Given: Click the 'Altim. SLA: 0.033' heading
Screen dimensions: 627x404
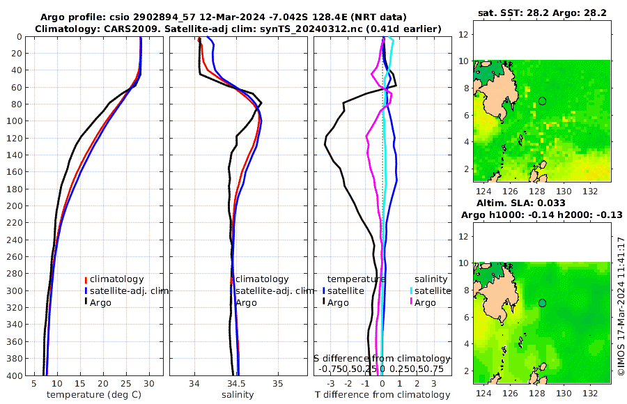Looking at the screenshot, I should [x=520, y=203].
